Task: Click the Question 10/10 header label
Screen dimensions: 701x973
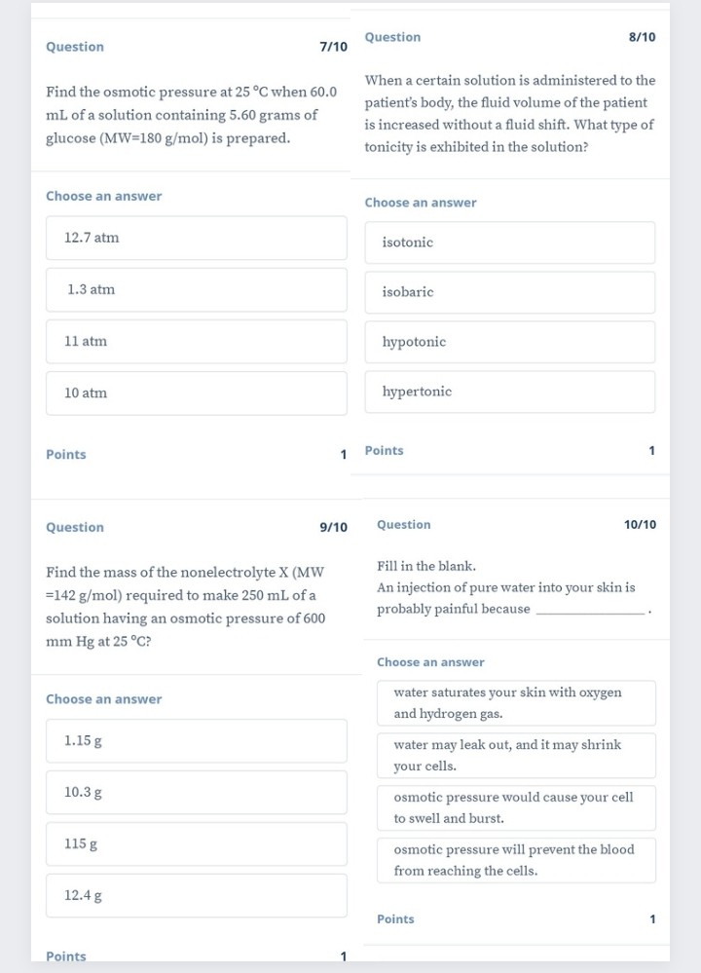Action: coord(404,524)
